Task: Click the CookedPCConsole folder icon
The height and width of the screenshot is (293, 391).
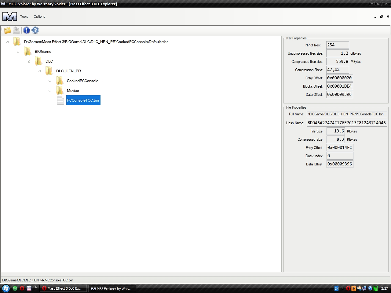Action: tap(60, 81)
